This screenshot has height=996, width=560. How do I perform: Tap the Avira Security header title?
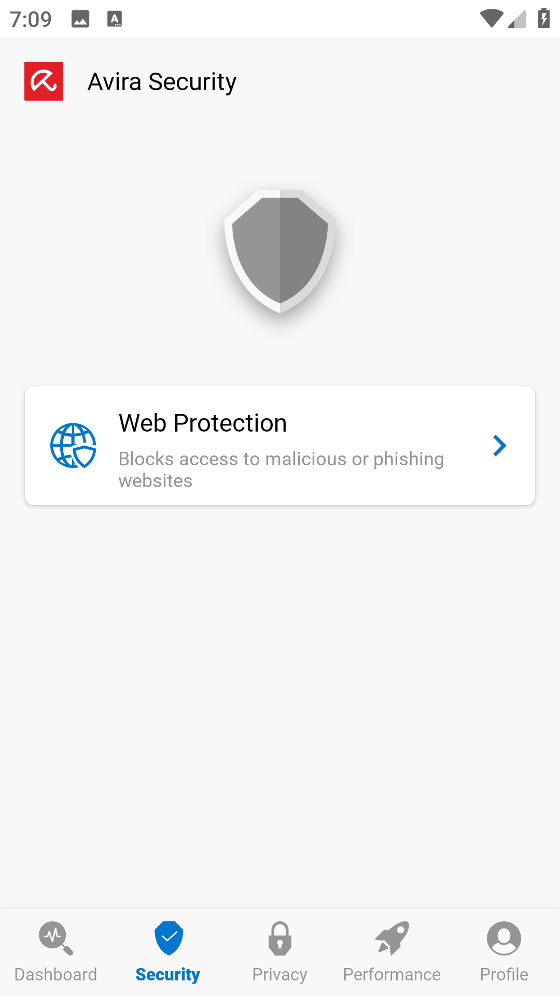tap(162, 81)
